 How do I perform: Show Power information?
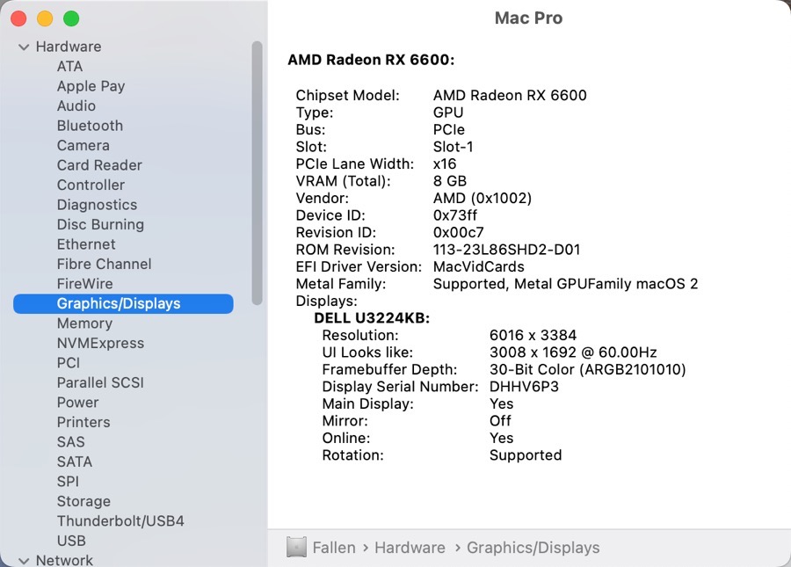(x=77, y=402)
